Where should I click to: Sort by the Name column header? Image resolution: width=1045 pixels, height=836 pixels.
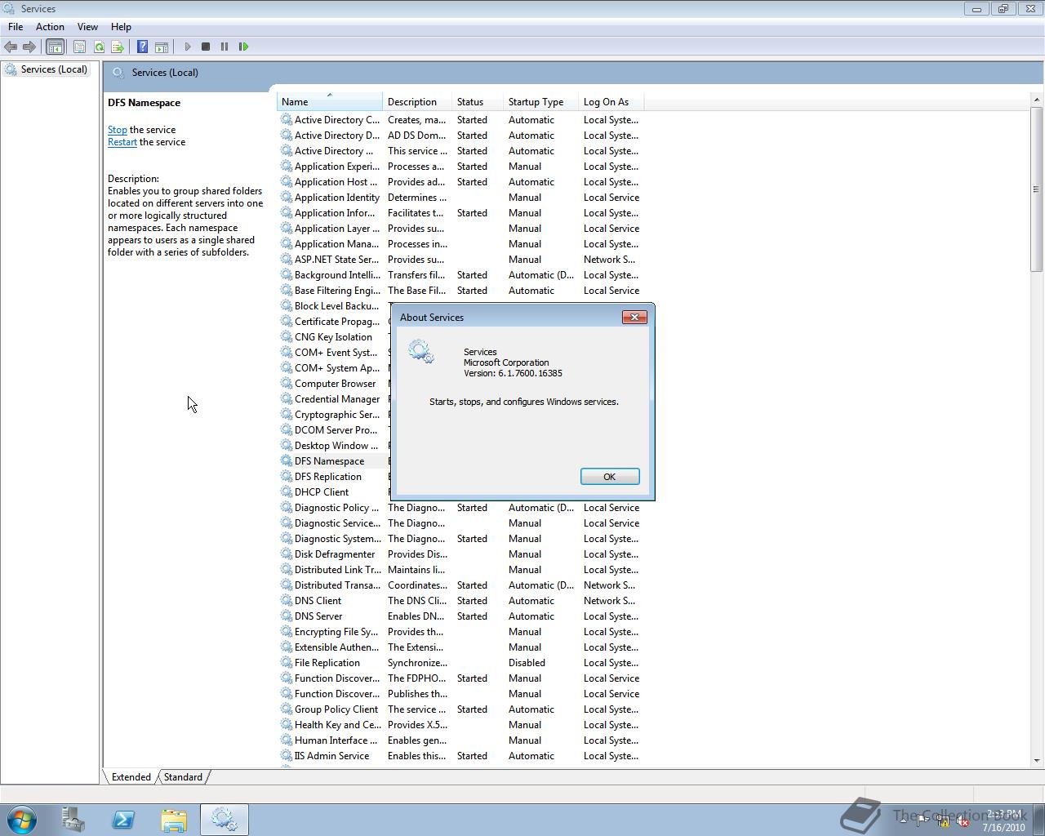[329, 102]
